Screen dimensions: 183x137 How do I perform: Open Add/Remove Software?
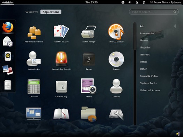point(34,34)
